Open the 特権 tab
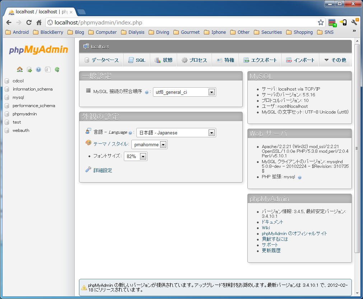The height and width of the screenshot is (299, 363). pyautogui.click(x=225, y=60)
